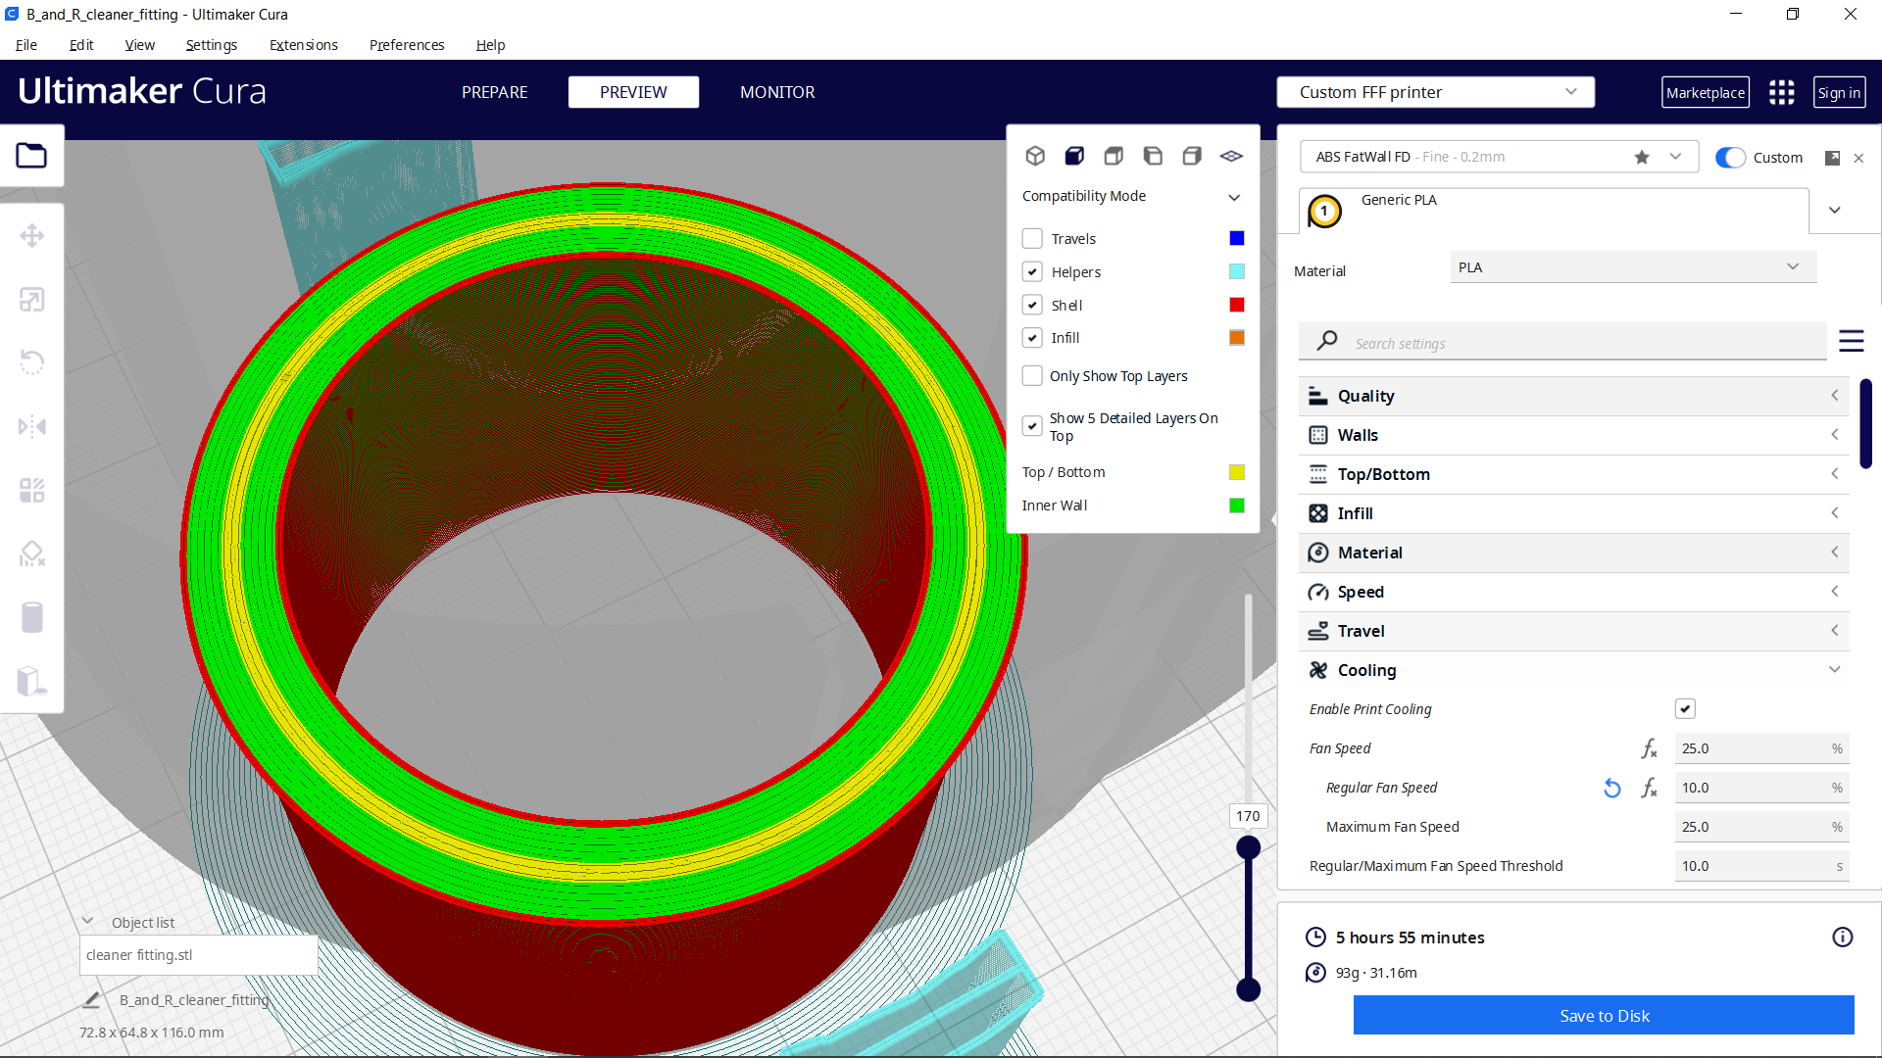Open the Custom FFF printer dropdown
The image size is (1882, 1058).
1435,92
